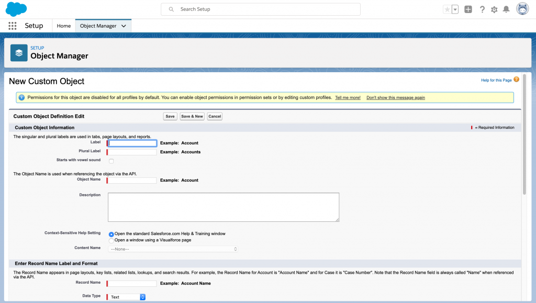The width and height of the screenshot is (536, 303).
Task: Select the Open a window using Visualforce page option
Action: (111, 240)
